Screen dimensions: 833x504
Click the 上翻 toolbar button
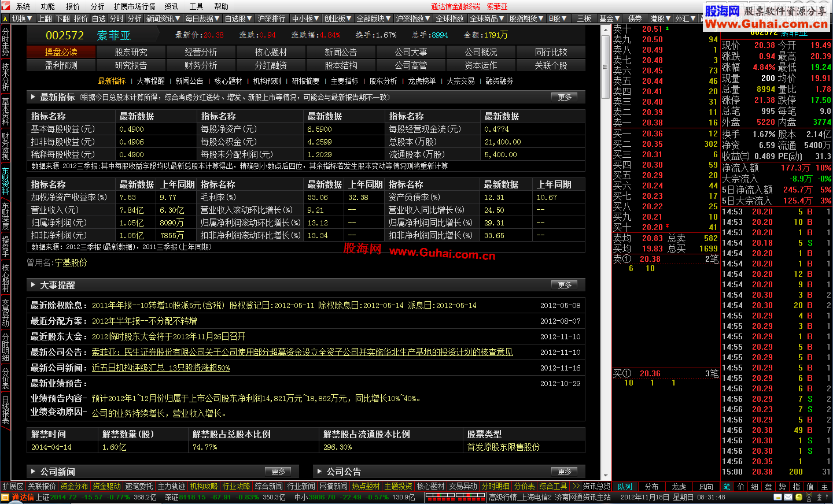click(45, 18)
